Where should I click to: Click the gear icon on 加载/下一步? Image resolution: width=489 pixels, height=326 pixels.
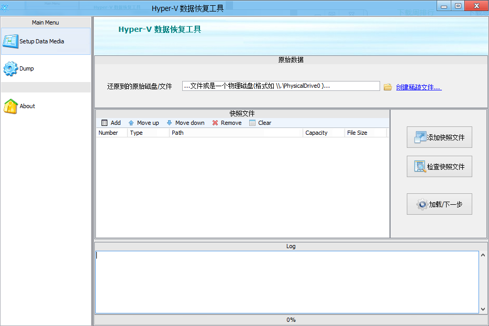pyautogui.click(x=422, y=204)
